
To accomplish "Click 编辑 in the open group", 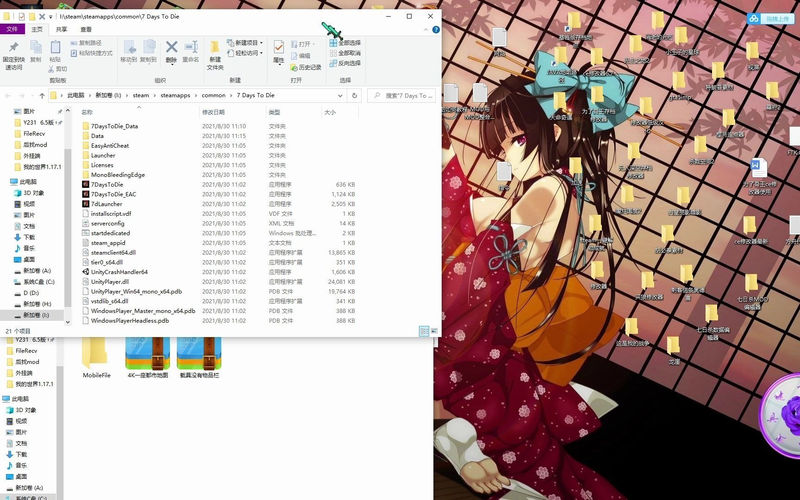I will [x=300, y=56].
